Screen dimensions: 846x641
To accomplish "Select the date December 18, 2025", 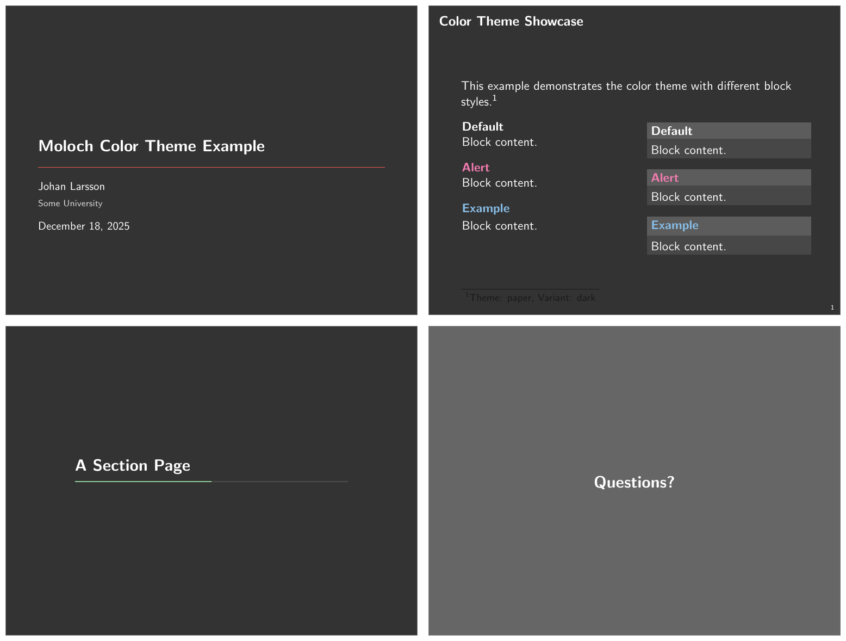I will point(84,226).
